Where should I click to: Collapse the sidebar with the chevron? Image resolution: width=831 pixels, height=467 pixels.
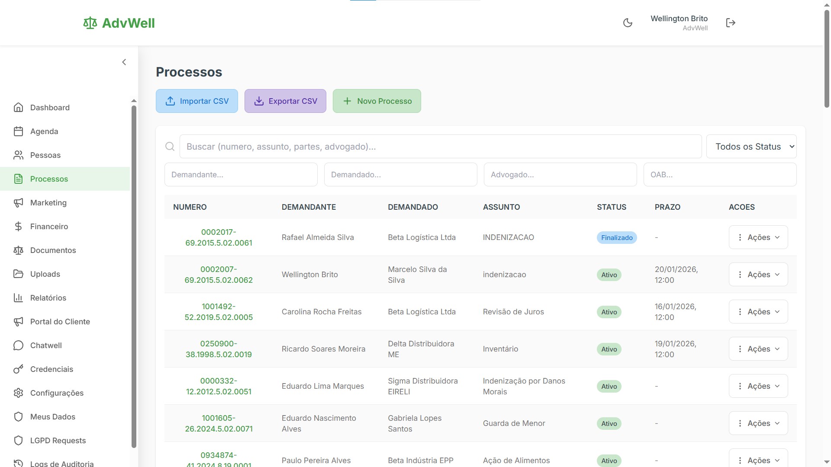click(124, 62)
